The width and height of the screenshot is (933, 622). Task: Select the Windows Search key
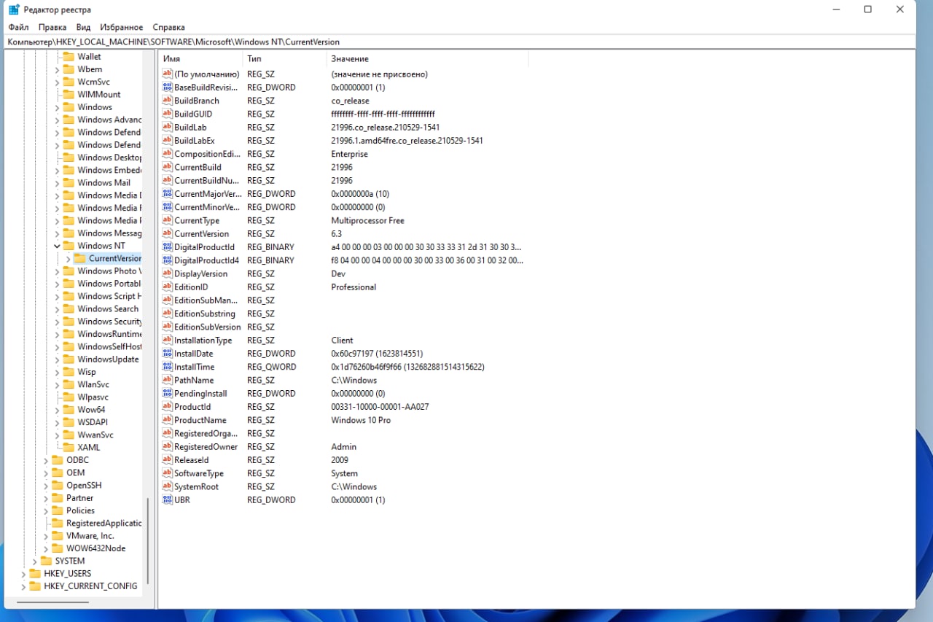tap(108, 308)
